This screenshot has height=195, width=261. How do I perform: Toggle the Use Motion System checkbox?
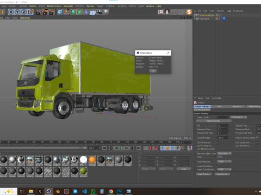pos(218,149)
